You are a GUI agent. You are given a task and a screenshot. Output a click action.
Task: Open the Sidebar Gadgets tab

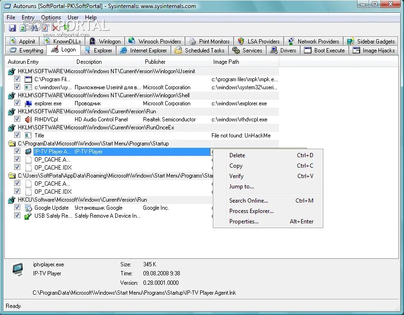coord(371,41)
